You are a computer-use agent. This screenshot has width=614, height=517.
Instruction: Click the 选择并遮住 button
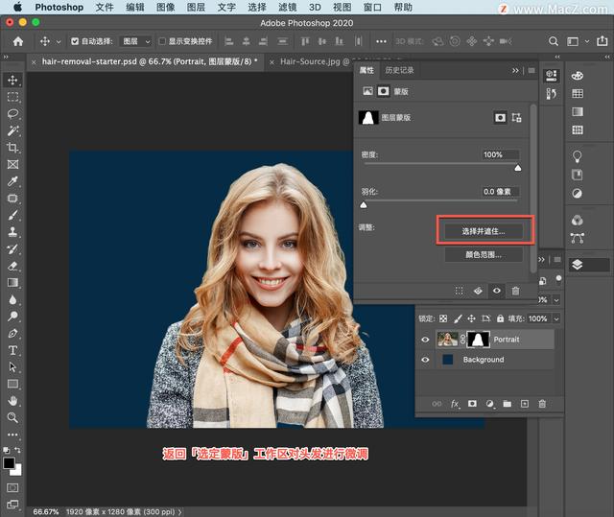[484, 231]
